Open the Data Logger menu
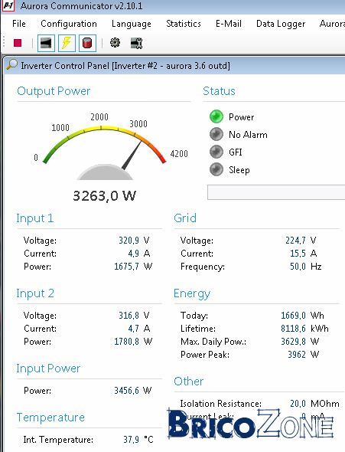 tap(281, 24)
